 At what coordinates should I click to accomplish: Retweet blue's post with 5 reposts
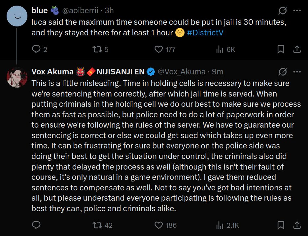coord(97,49)
